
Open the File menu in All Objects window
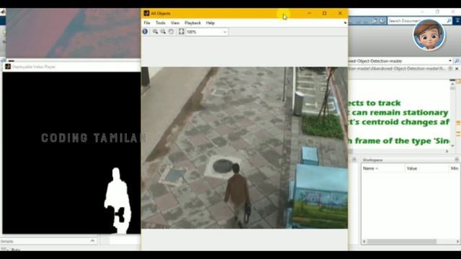pos(147,23)
